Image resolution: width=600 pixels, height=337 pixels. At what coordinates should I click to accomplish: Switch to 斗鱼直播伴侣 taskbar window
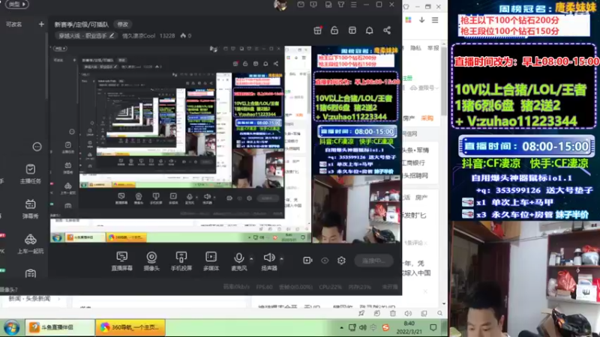[x=60, y=327]
